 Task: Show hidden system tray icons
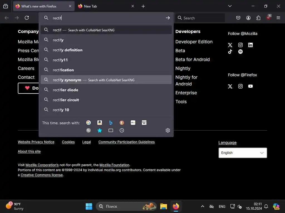pos(203,206)
